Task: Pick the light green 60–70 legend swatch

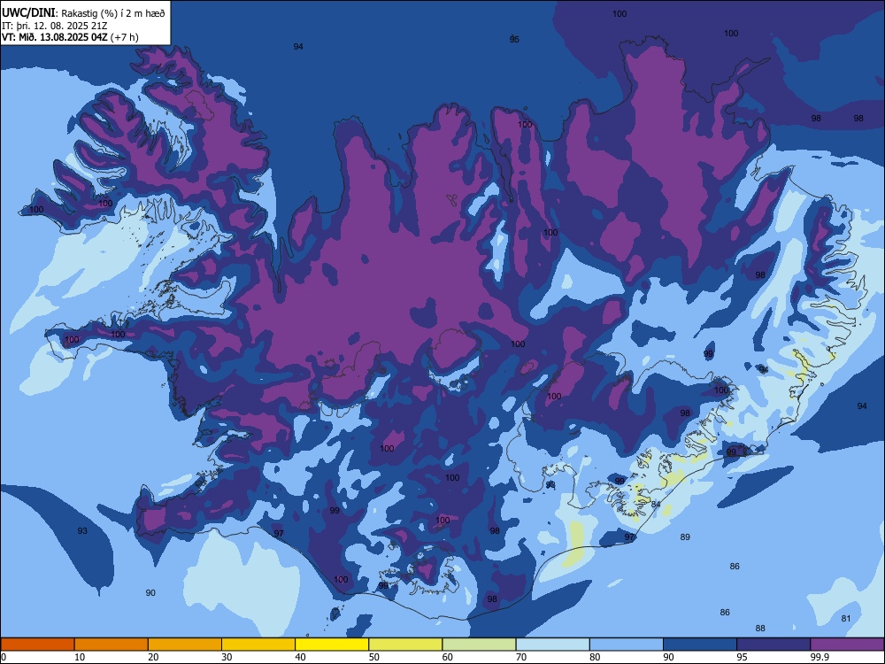Action: tap(479, 645)
